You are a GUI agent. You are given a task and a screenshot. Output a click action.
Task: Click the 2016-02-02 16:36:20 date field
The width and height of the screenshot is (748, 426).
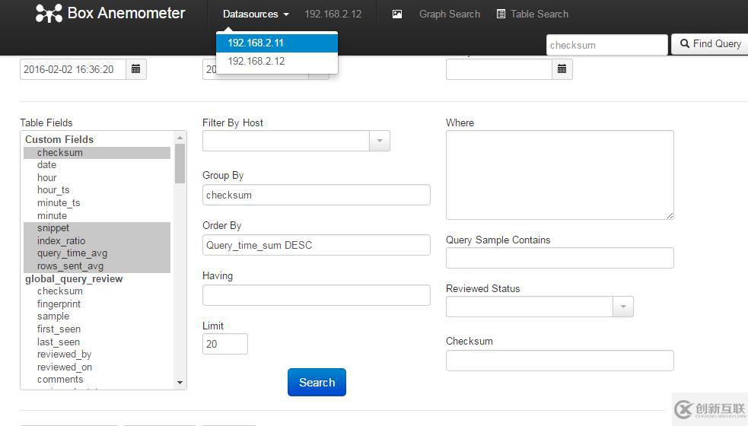73,69
